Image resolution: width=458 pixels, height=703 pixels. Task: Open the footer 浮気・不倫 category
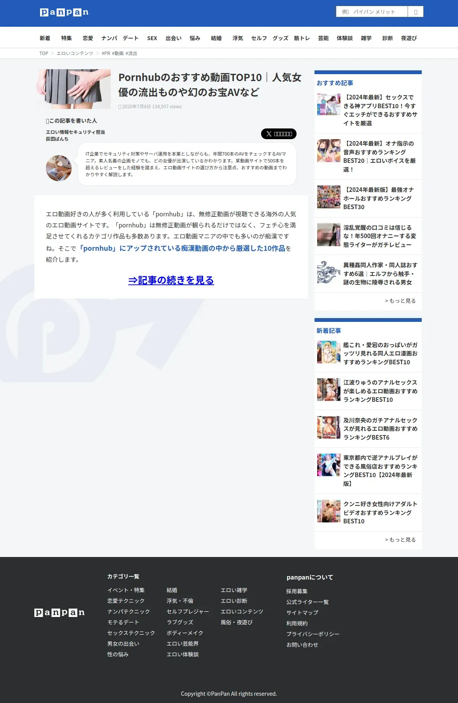click(x=180, y=601)
